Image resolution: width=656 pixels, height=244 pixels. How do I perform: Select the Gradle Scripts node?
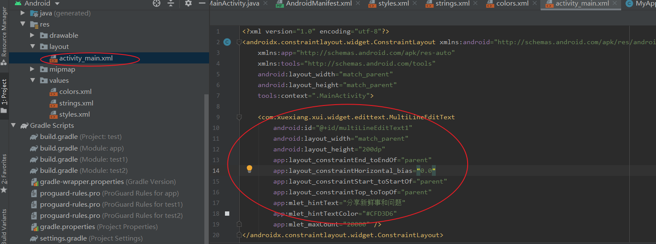coord(52,126)
